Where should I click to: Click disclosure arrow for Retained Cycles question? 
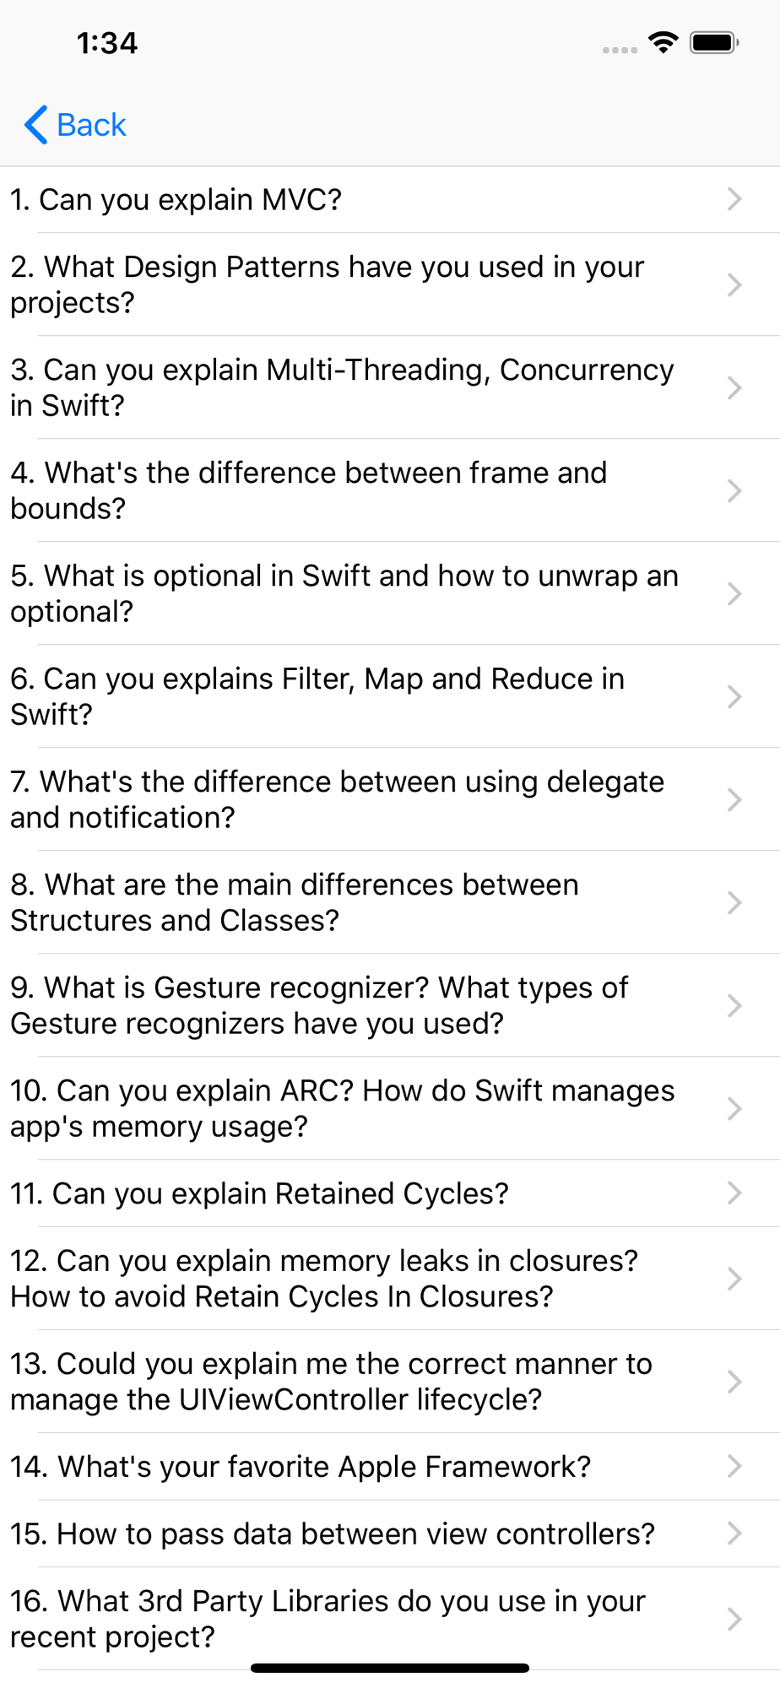734,1193
